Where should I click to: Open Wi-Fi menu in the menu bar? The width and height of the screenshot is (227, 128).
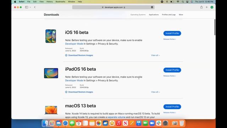(178, 1)
